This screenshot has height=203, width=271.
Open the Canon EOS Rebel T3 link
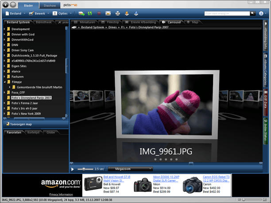click(216, 179)
